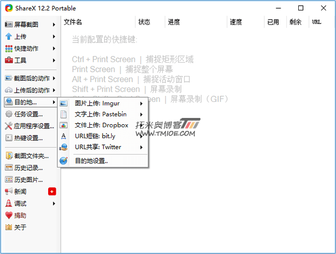This screenshot has width=336, height=254.
Task: Click the 目的地 menu label
Action: click(x=25, y=102)
